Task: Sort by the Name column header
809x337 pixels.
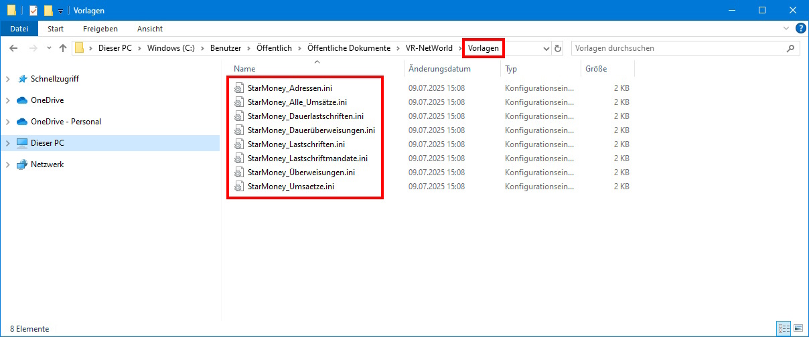Action: 317,68
